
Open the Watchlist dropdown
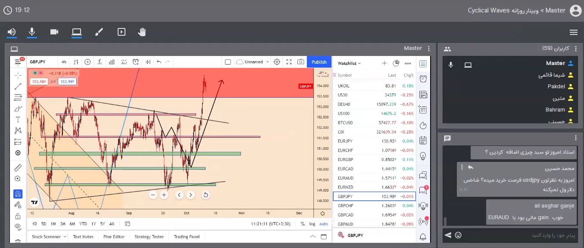click(x=349, y=63)
